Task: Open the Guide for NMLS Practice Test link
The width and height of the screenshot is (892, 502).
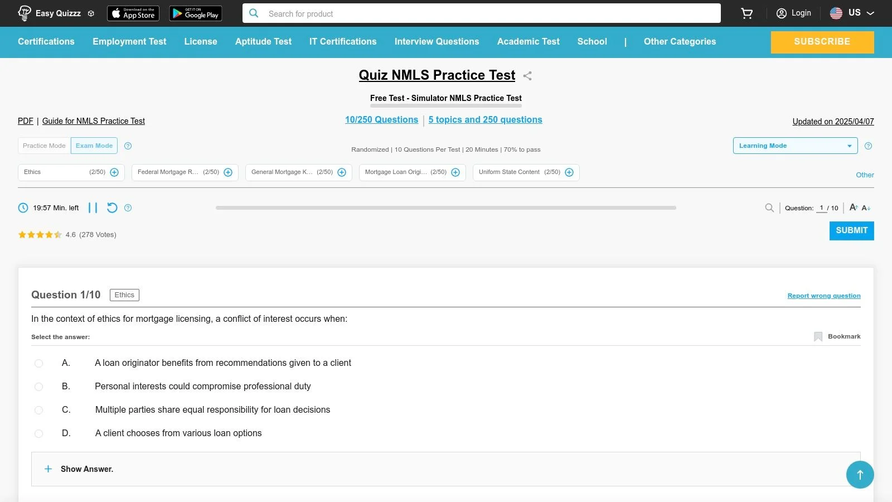Action: click(93, 121)
